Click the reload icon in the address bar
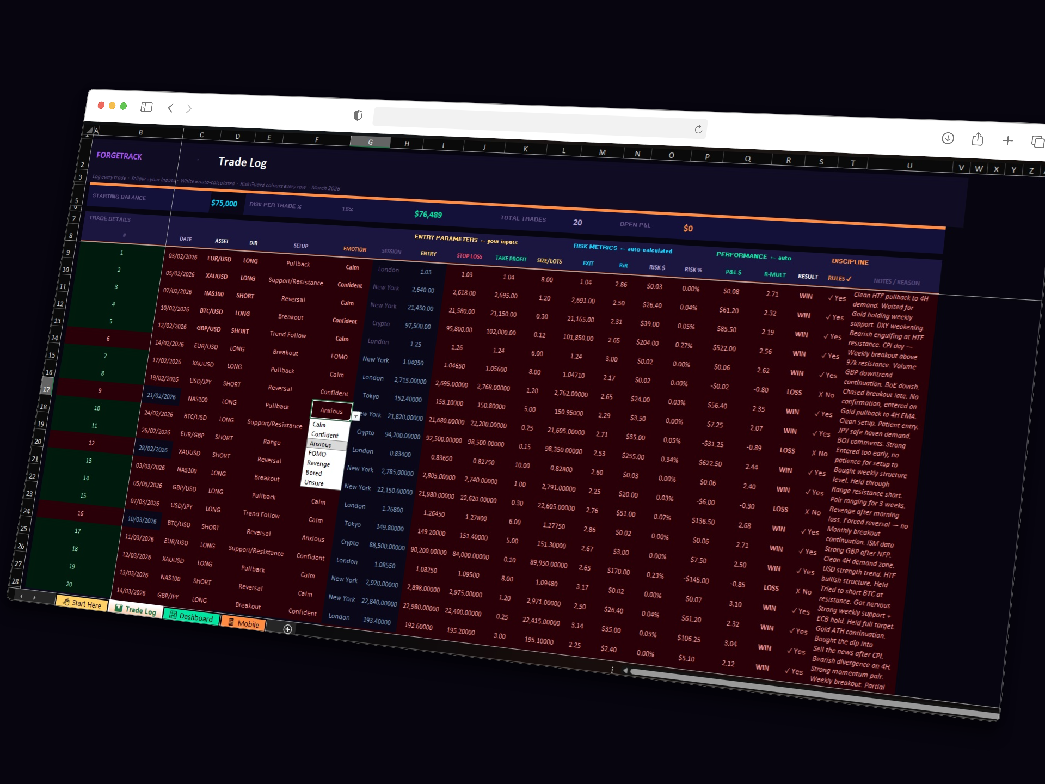The image size is (1045, 784). (699, 130)
